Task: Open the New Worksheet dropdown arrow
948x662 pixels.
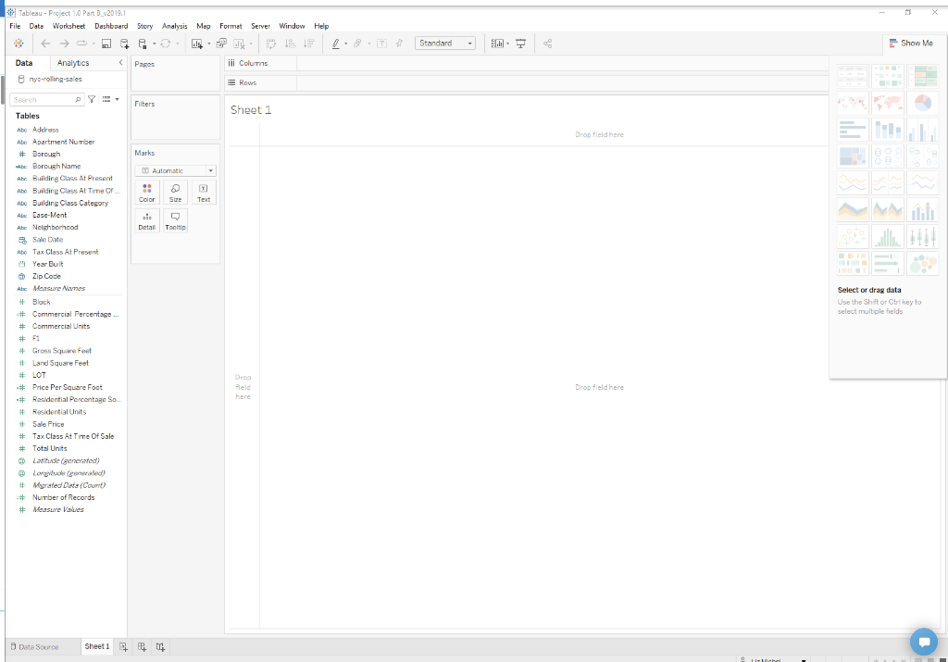Action: (x=208, y=44)
